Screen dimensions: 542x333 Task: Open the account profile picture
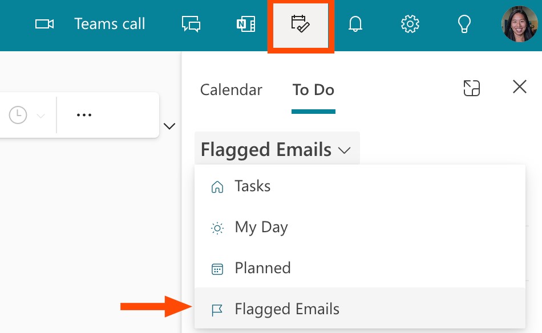point(519,24)
